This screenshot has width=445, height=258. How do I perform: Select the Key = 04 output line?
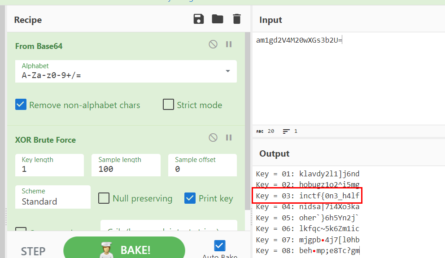(308, 207)
